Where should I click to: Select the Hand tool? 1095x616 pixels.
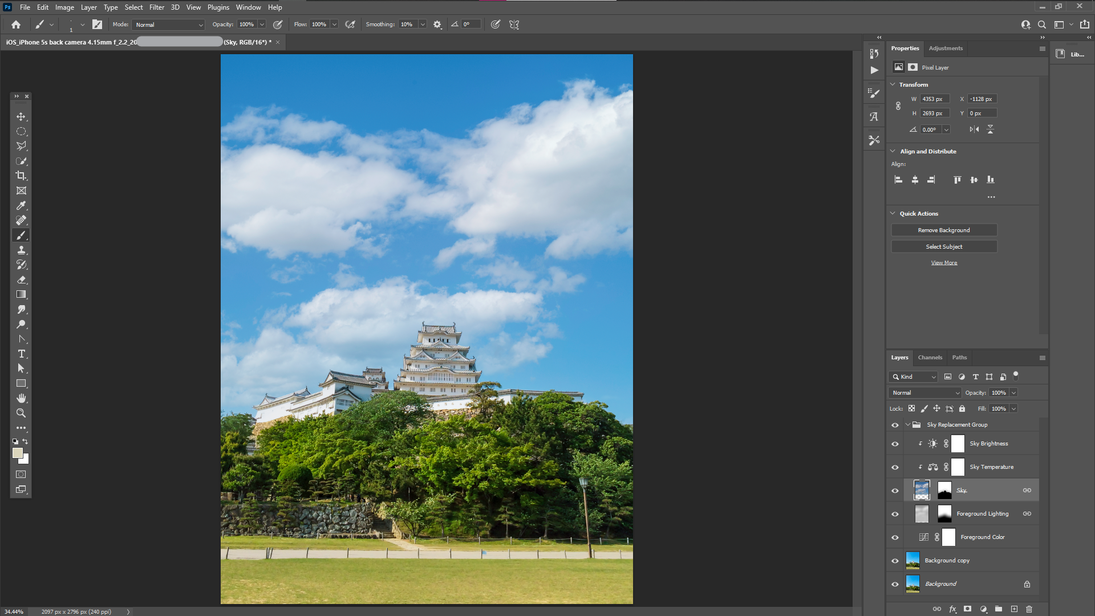point(21,398)
